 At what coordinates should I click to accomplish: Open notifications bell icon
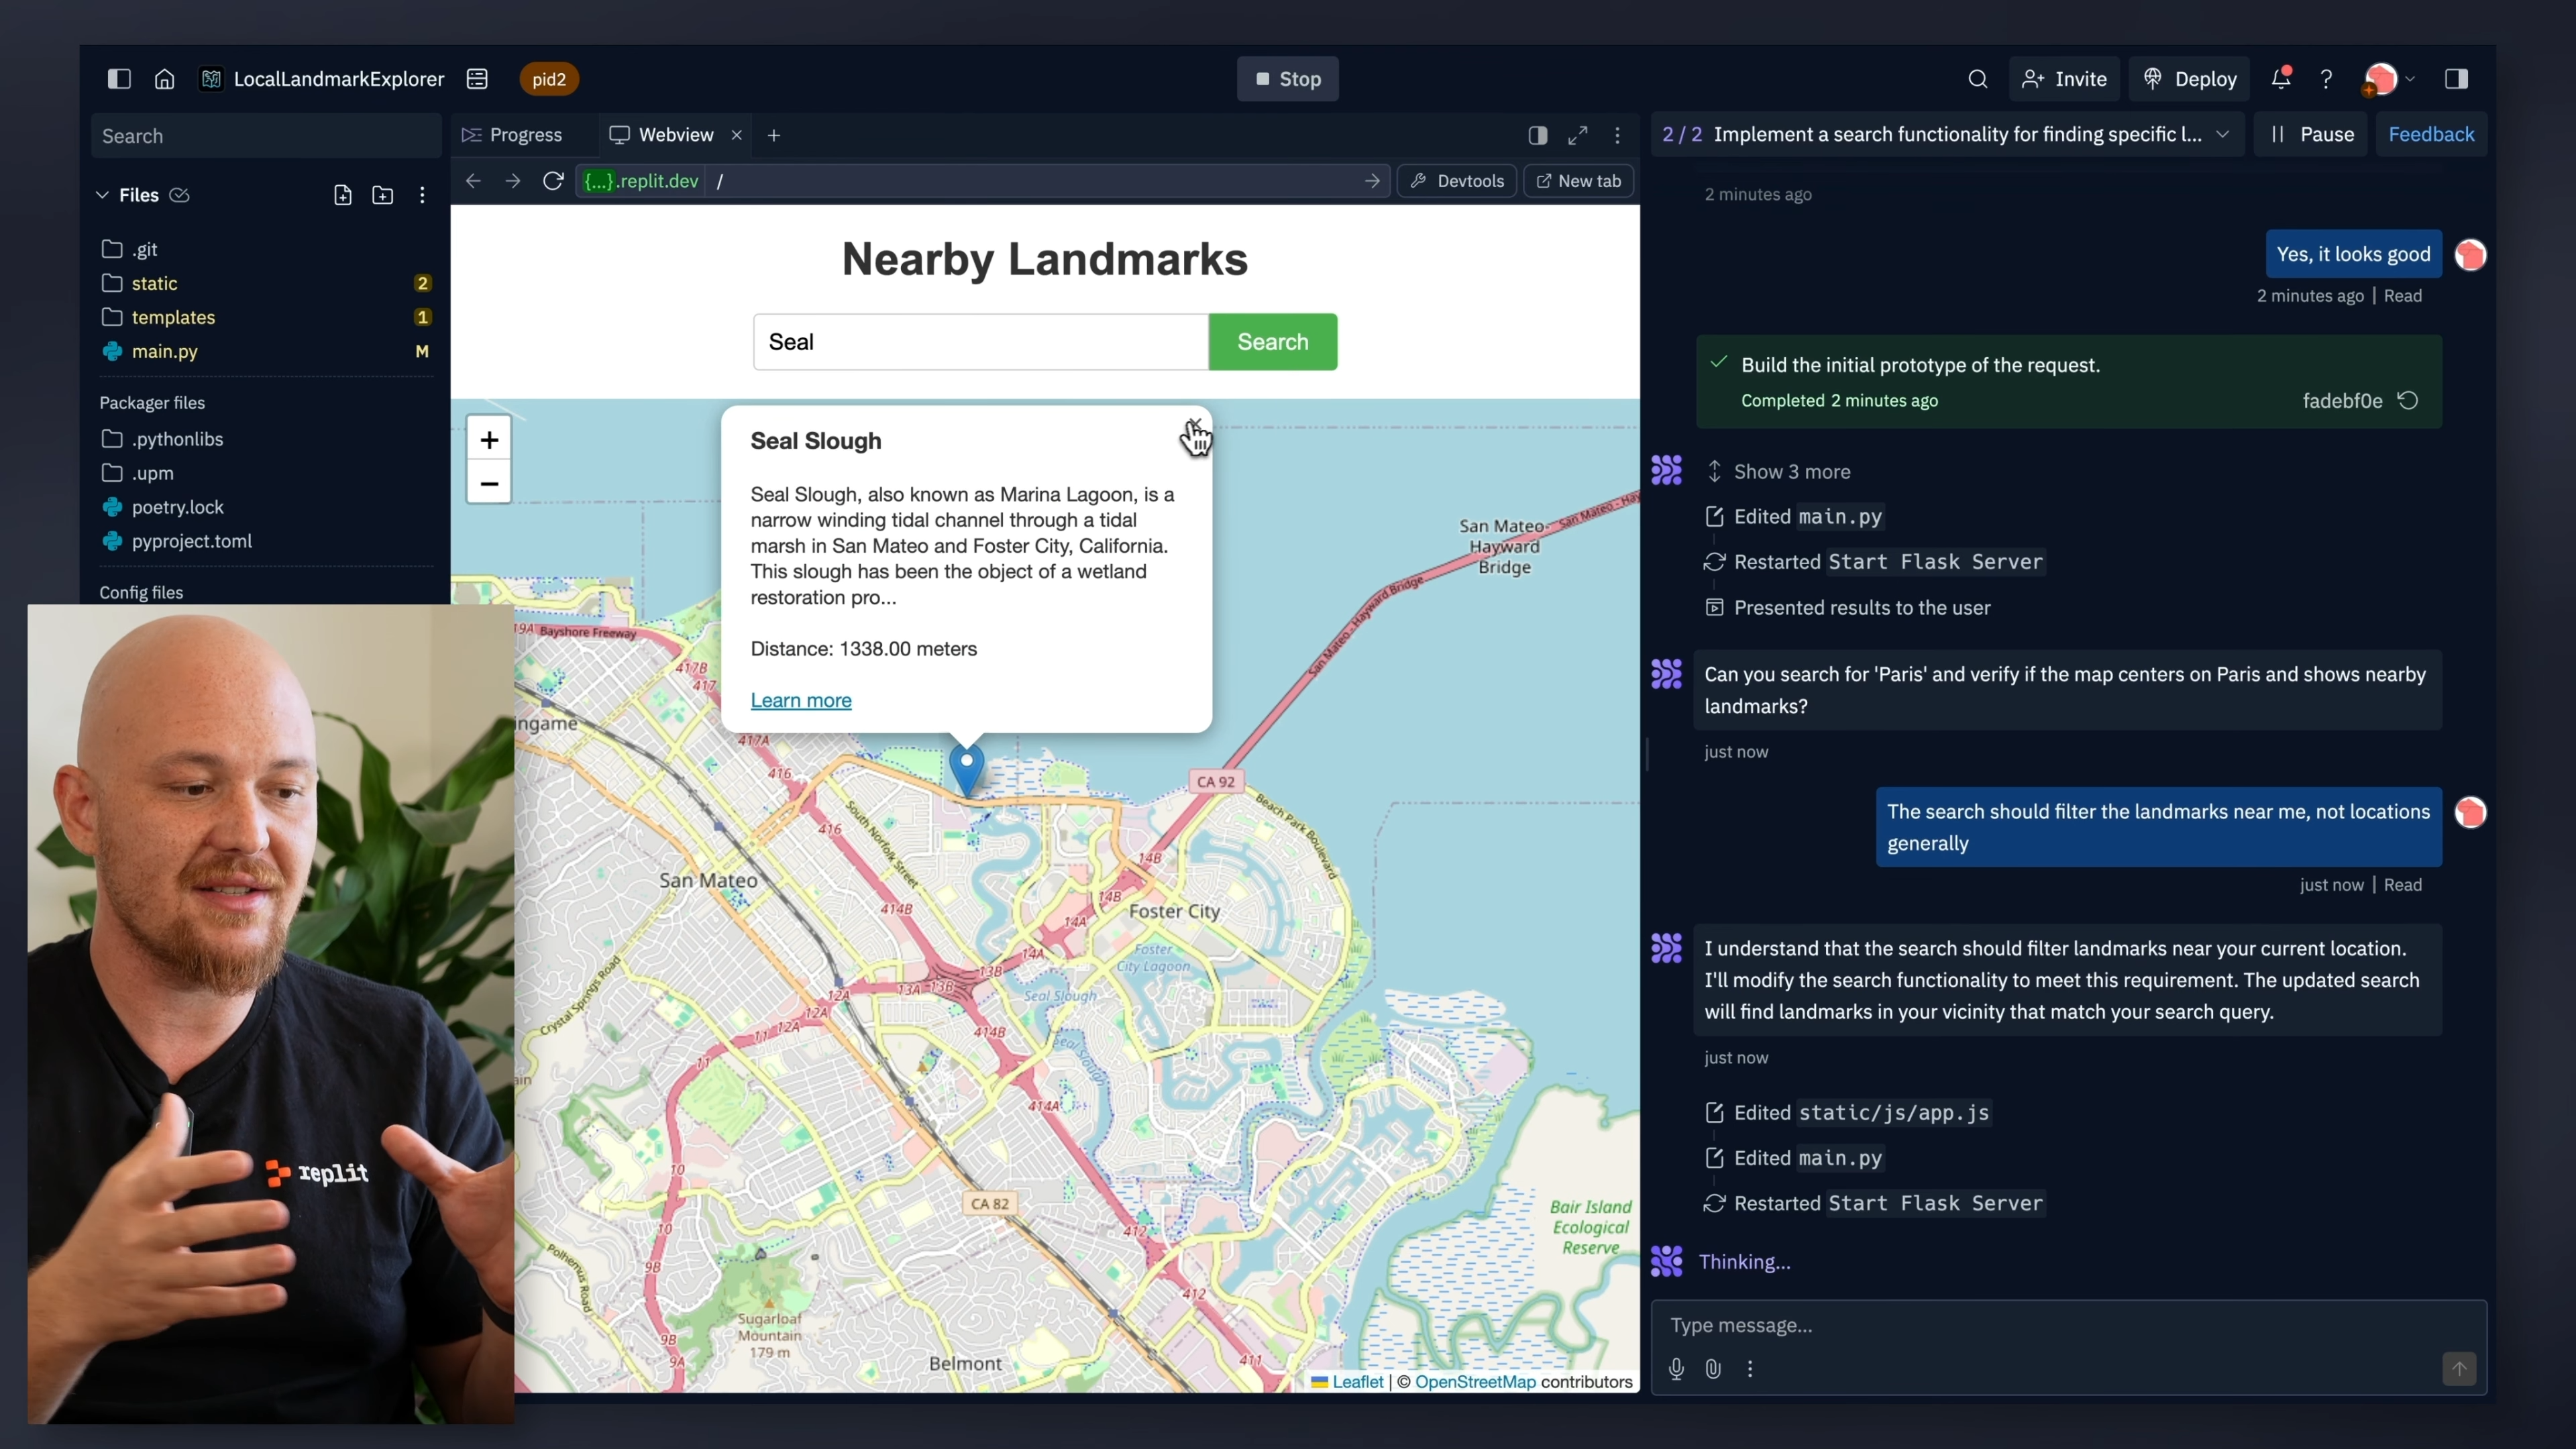[x=2280, y=79]
